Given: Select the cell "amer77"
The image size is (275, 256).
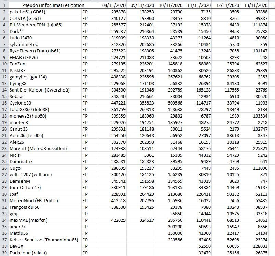Looking at the screenshot, I should (x=45, y=227).
